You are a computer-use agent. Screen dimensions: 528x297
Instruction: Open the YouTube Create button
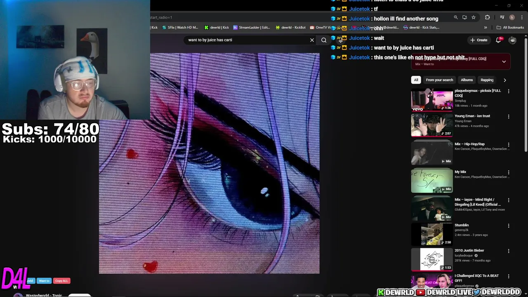coord(479,40)
